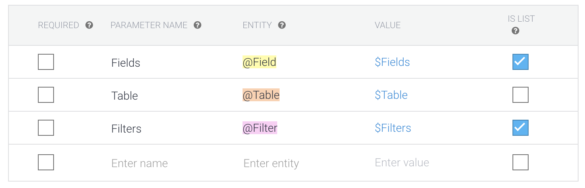Tick the Required checkbox for Filters
The image size is (585, 188).
pyautogui.click(x=46, y=128)
